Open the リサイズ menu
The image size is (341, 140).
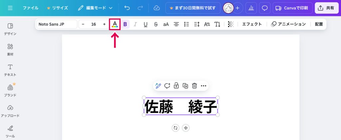(57, 8)
